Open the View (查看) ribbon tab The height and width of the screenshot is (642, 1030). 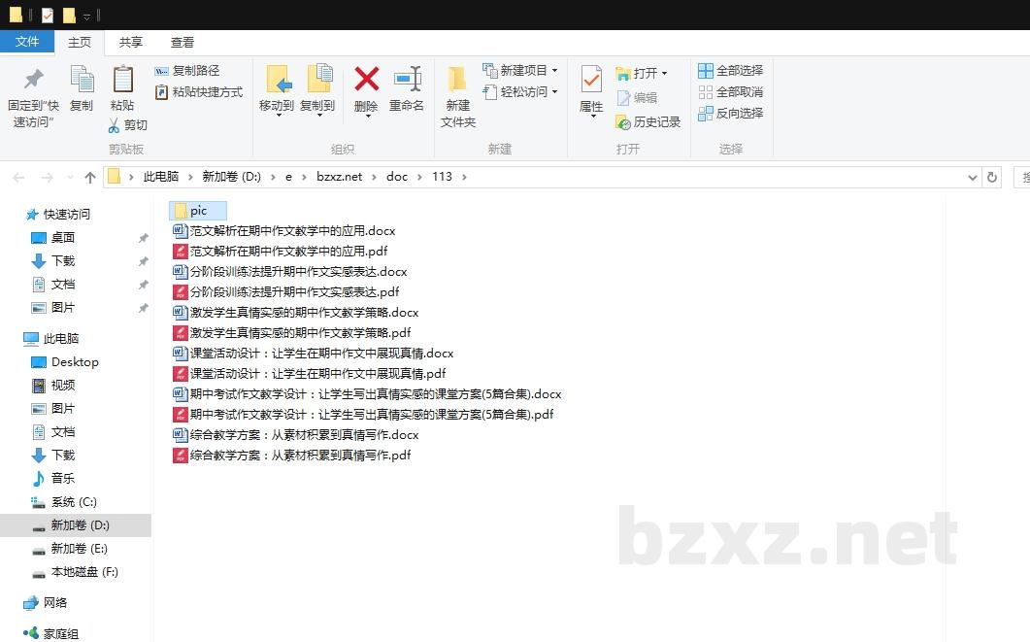tap(183, 43)
